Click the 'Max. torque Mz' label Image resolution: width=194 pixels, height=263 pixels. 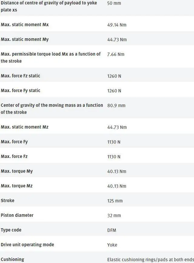point(17,186)
